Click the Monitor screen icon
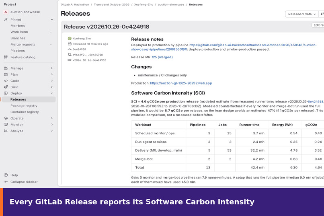The image size is (324, 216). 6,125
